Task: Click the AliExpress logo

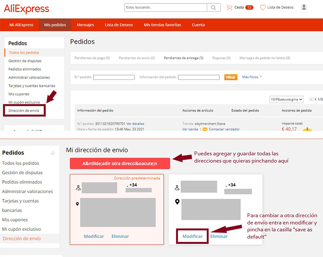Action: [26, 9]
